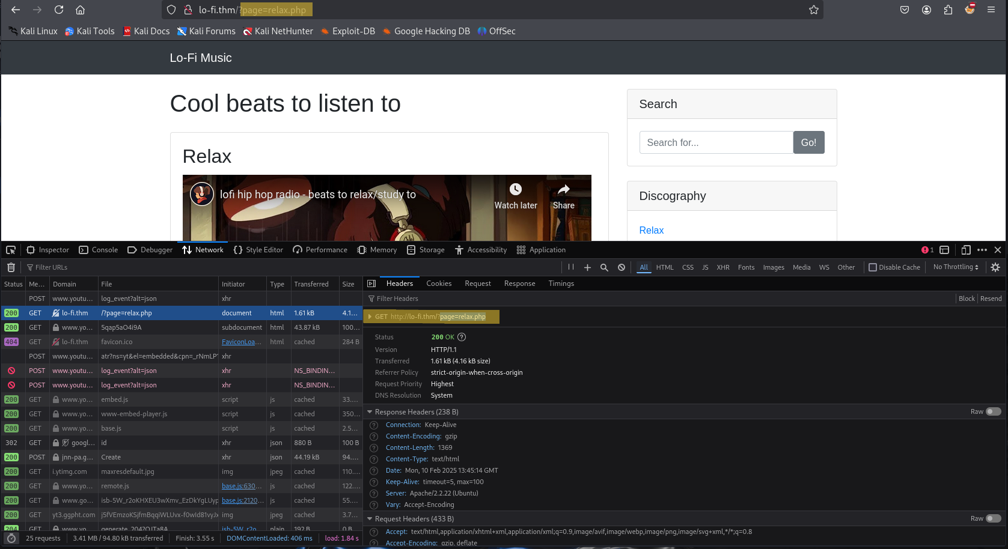Filter requests by All type
Screen dimensions: 1008x549
click(644, 267)
